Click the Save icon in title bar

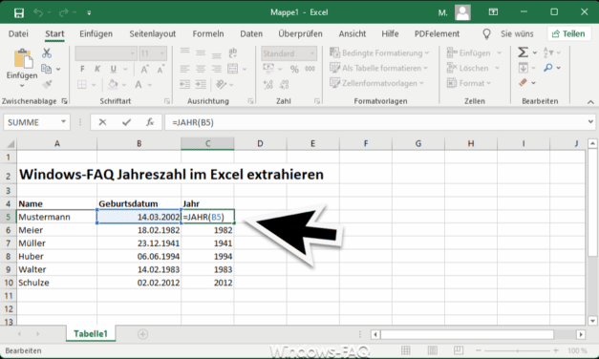(x=19, y=13)
